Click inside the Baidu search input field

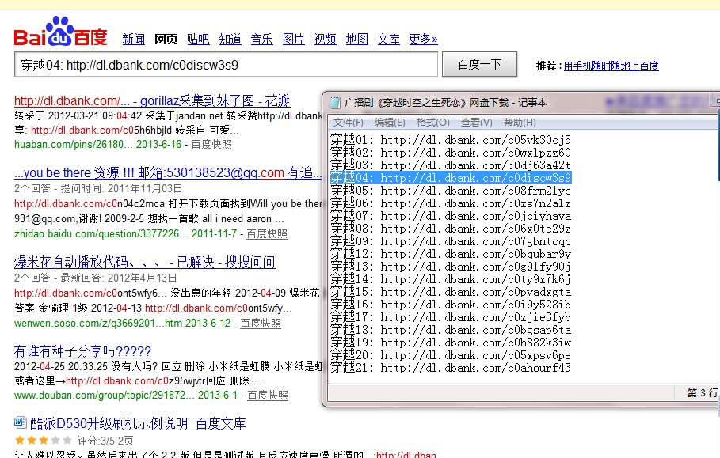click(226, 64)
